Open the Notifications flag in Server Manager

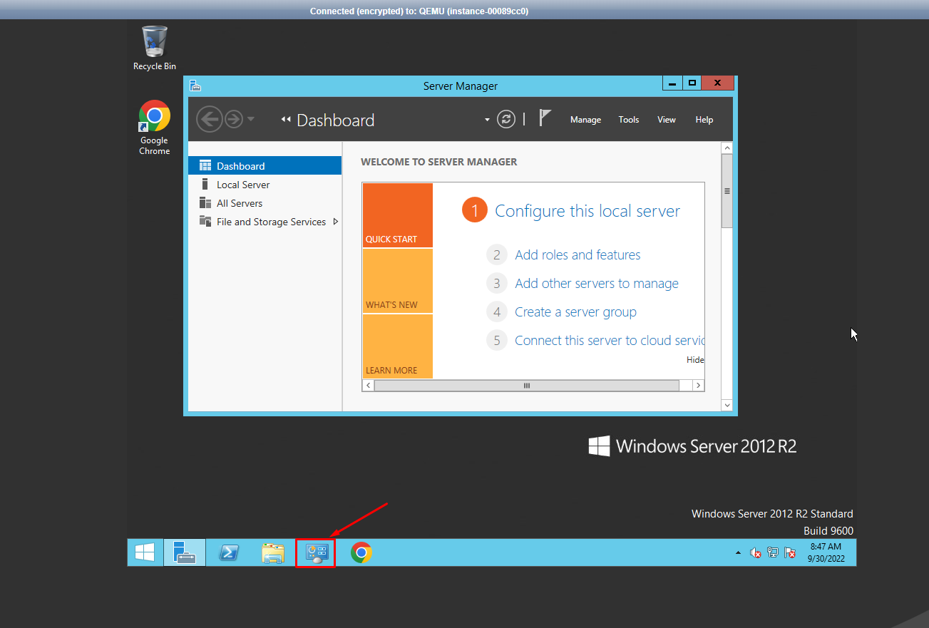[x=545, y=118]
